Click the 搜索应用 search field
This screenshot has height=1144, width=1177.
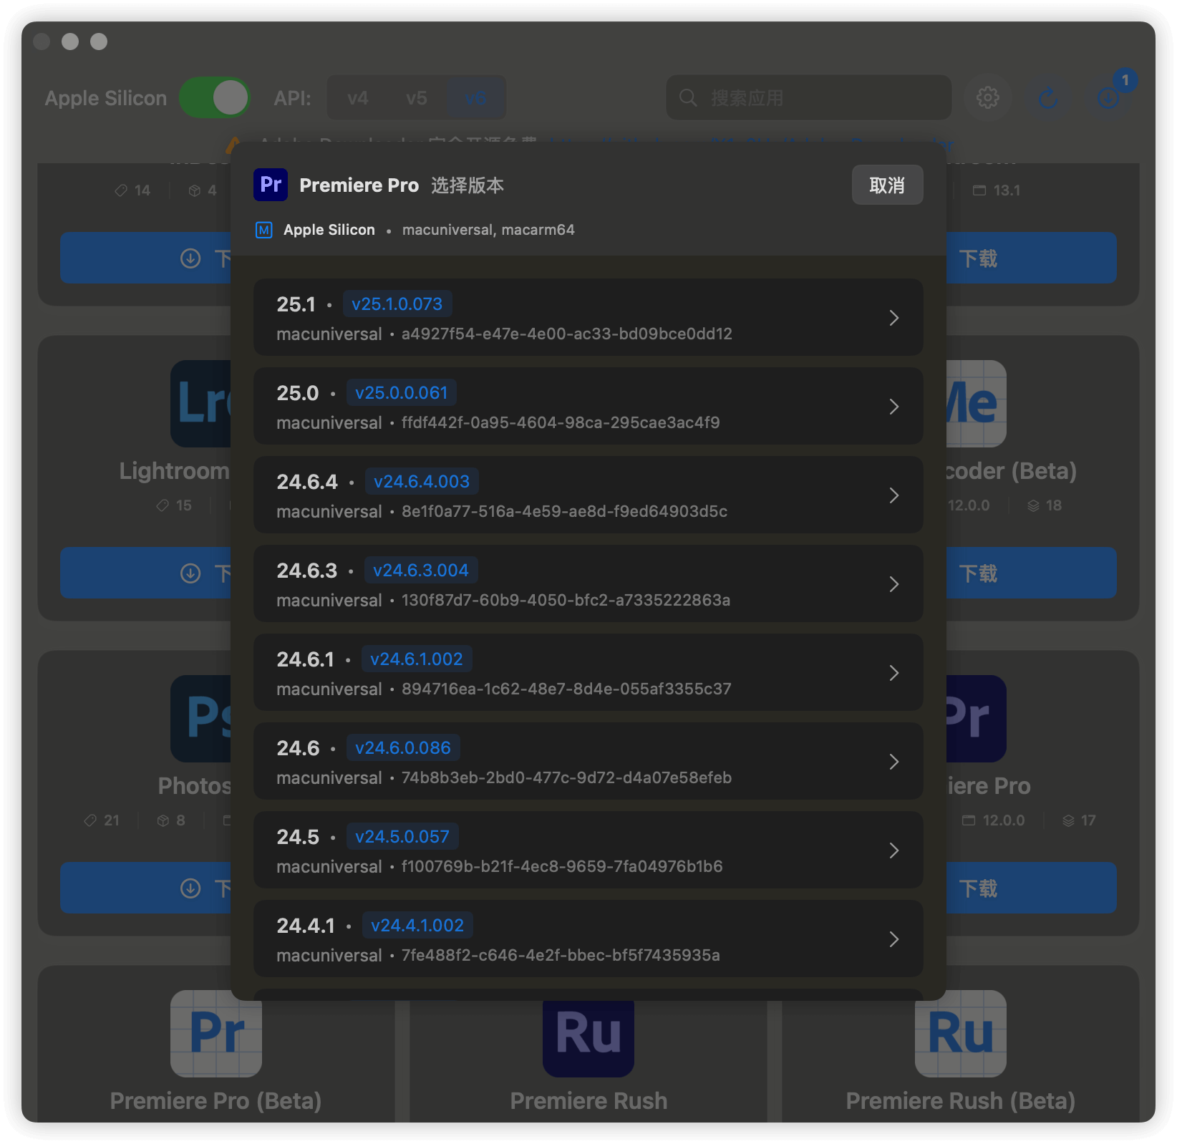[808, 98]
